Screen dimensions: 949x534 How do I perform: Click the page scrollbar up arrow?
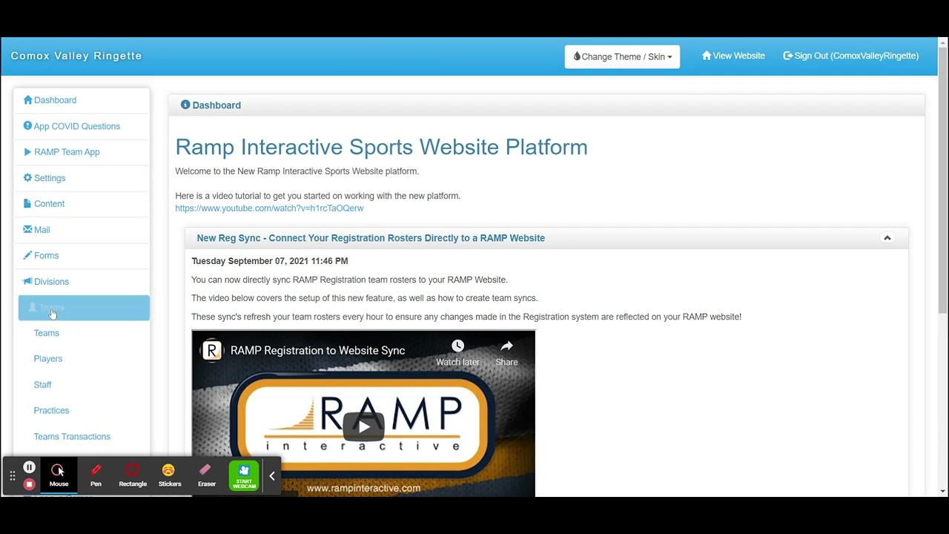943,43
